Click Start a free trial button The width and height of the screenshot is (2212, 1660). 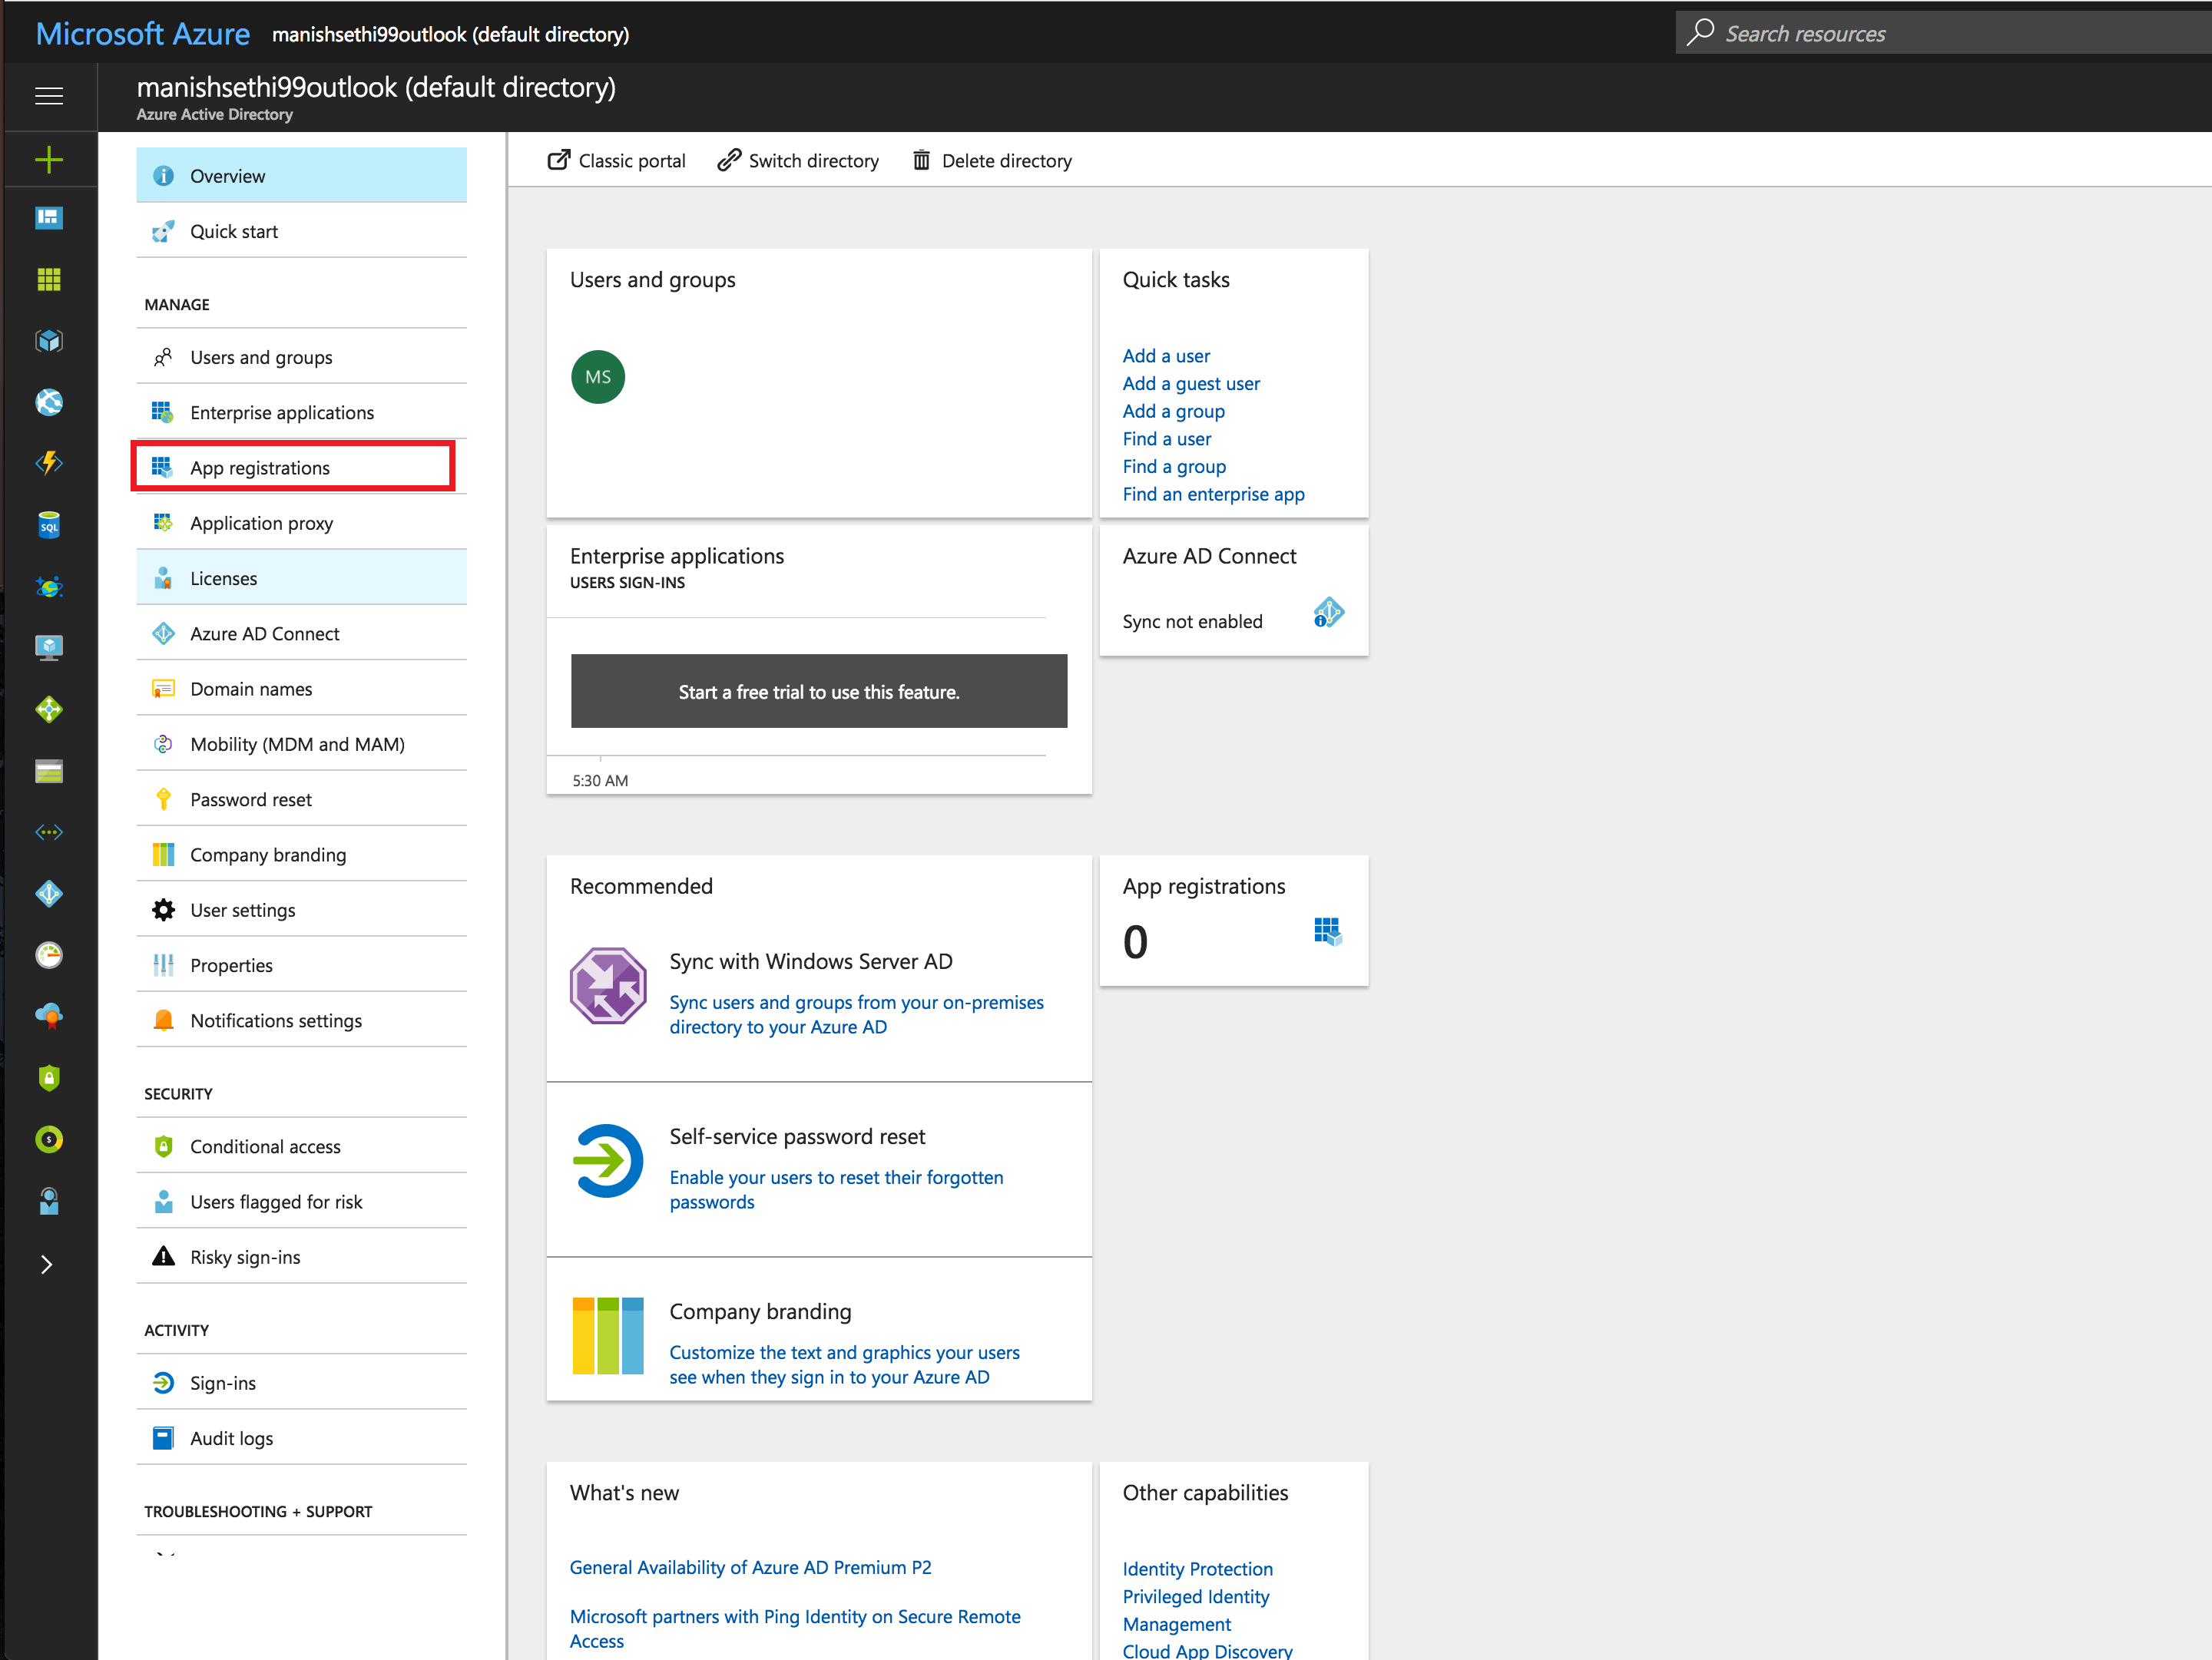(x=819, y=692)
